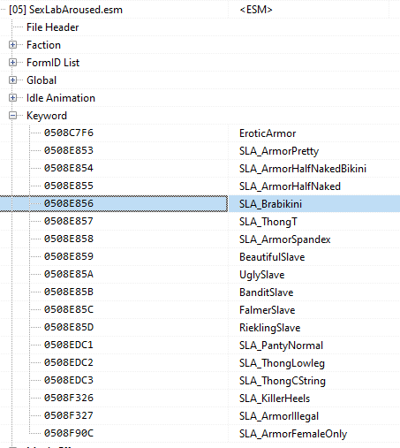The image size is (400, 448).
Task: Click the SLA_ThongCString editor ID
Action: click(283, 381)
